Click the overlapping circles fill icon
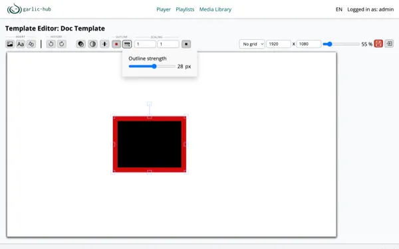The width and height of the screenshot is (399, 249). click(81, 44)
